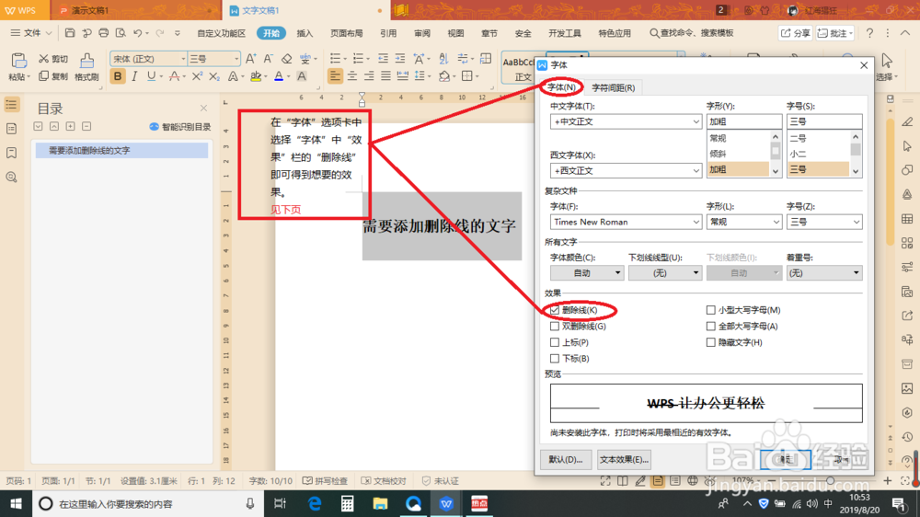Open the 插入 Insert ribbon tab
Viewport: 920px width, 517px height.
[x=305, y=33]
